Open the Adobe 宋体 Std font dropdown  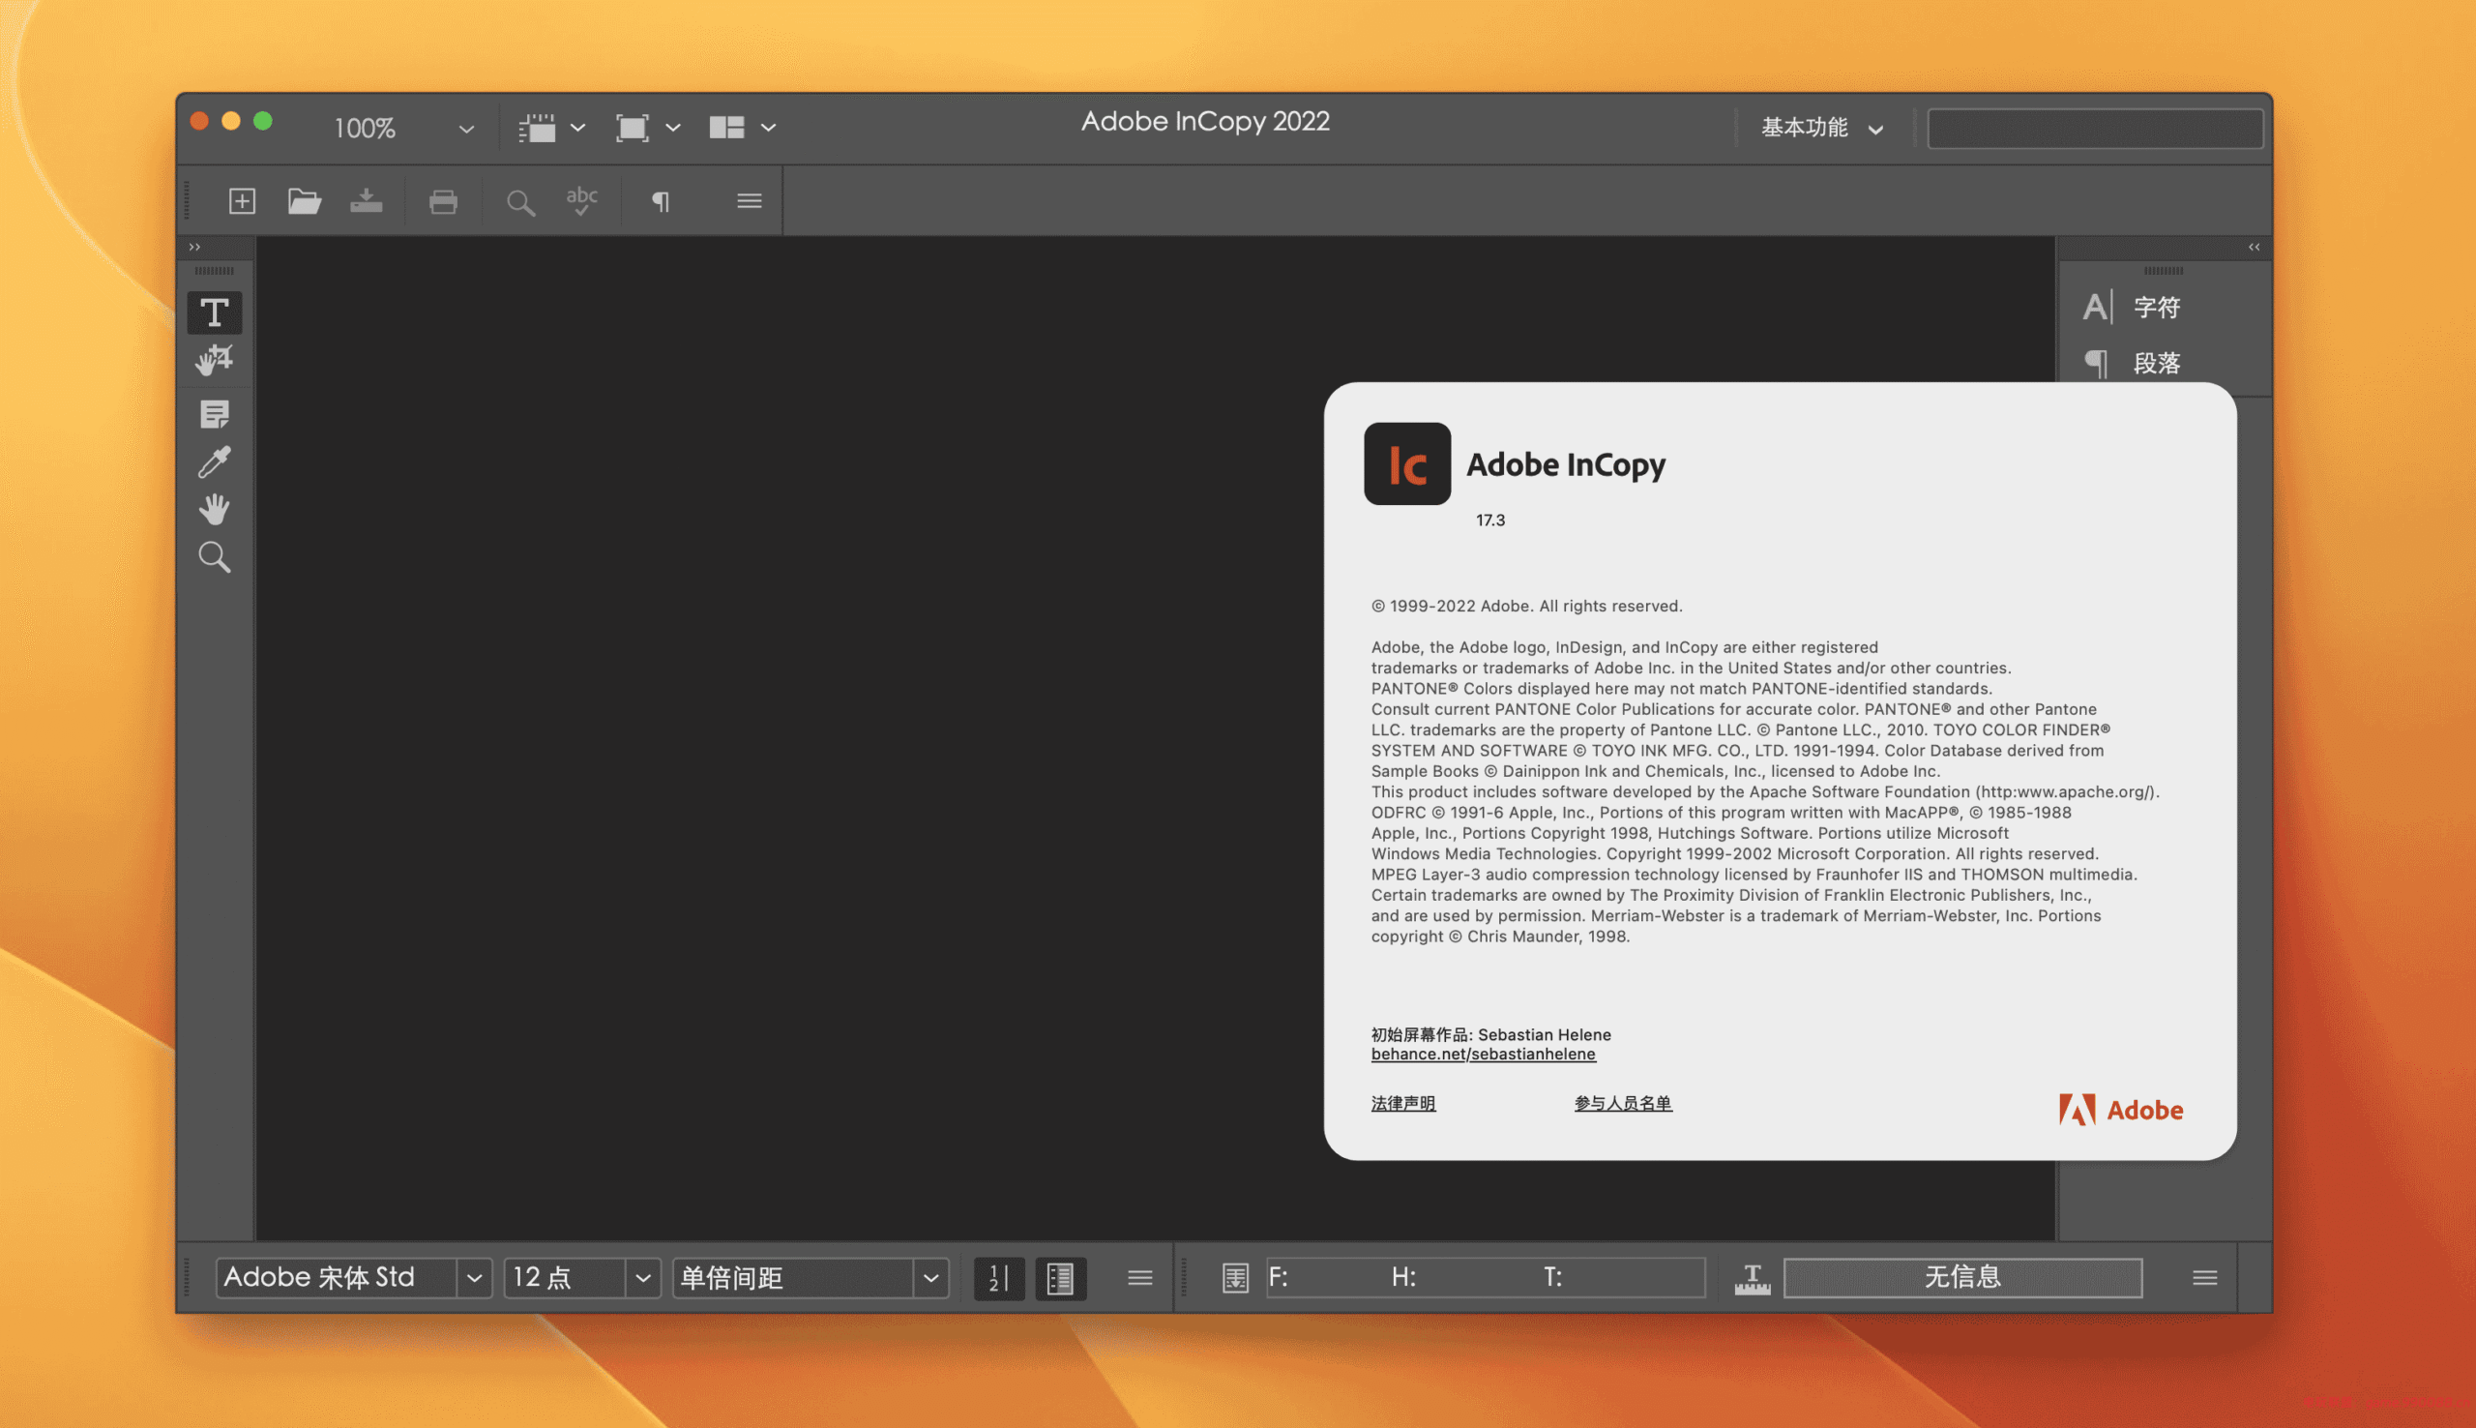pyautogui.click(x=476, y=1277)
